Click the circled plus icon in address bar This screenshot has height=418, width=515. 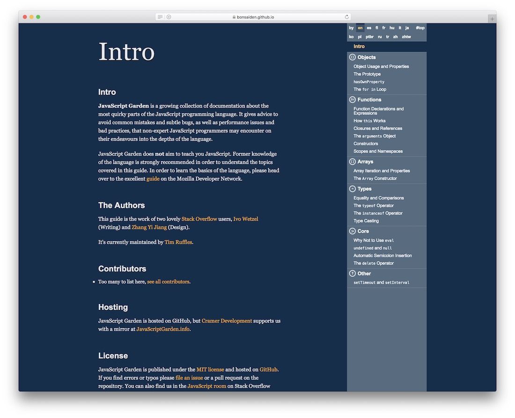169,17
